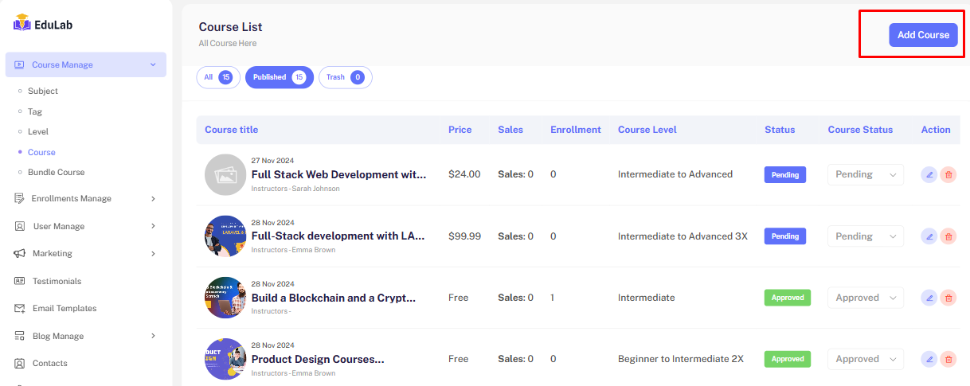970x386 pixels.
Task: Click the delete trash icon for Product Design Courses
Action: tap(948, 359)
